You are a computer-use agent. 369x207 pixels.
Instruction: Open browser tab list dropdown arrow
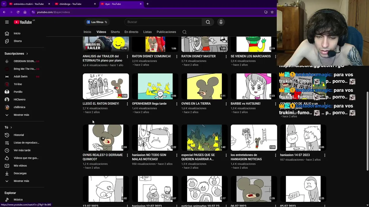pyautogui.click(x=4, y=4)
